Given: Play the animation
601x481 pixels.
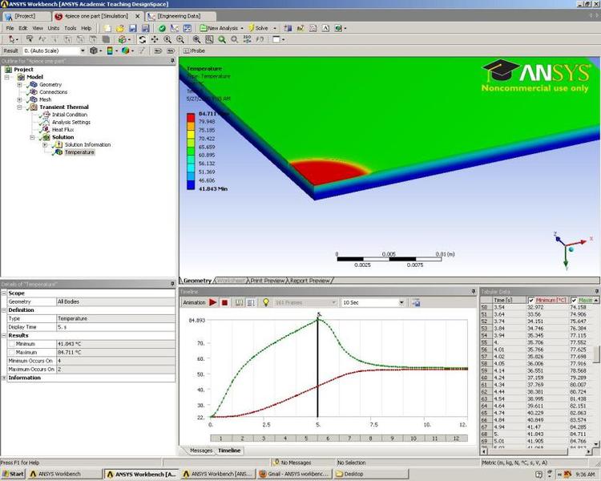Looking at the screenshot, I should (x=212, y=303).
